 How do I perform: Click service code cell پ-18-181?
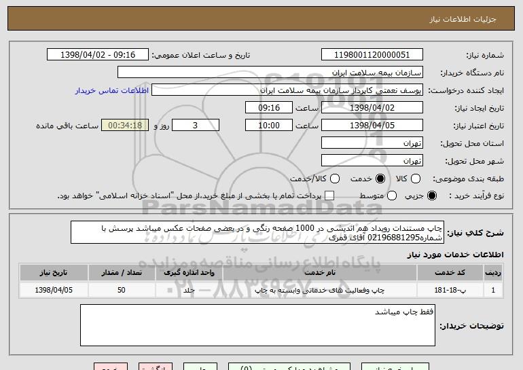click(450, 290)
